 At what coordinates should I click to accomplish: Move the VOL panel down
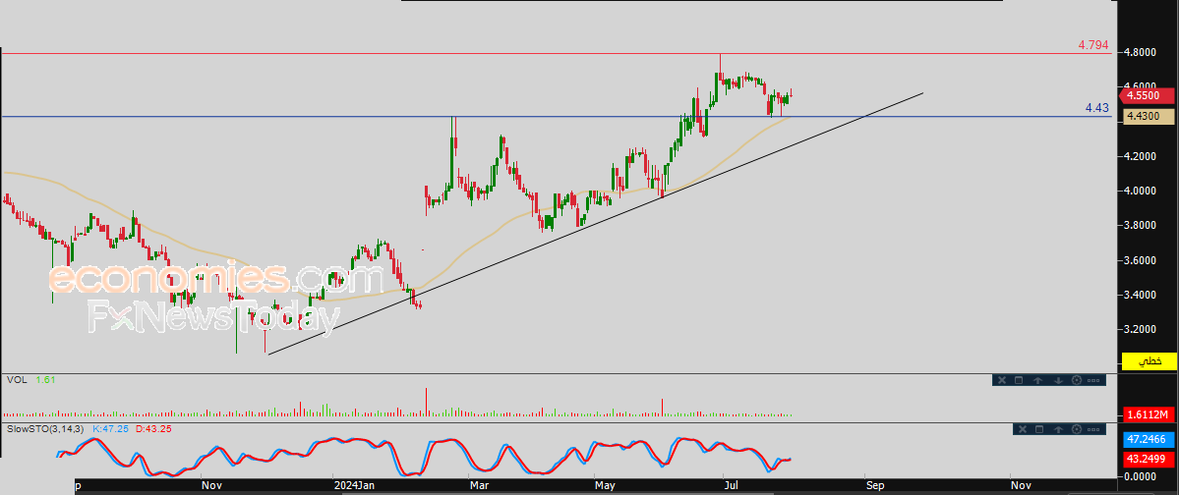pyautogui.click(x=1057, y=380)
